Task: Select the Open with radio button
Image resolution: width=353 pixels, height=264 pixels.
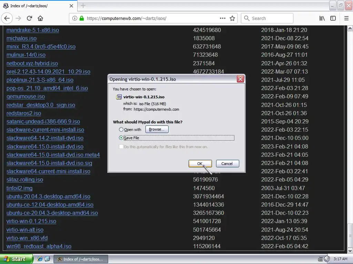Action: tap(121, 130)
